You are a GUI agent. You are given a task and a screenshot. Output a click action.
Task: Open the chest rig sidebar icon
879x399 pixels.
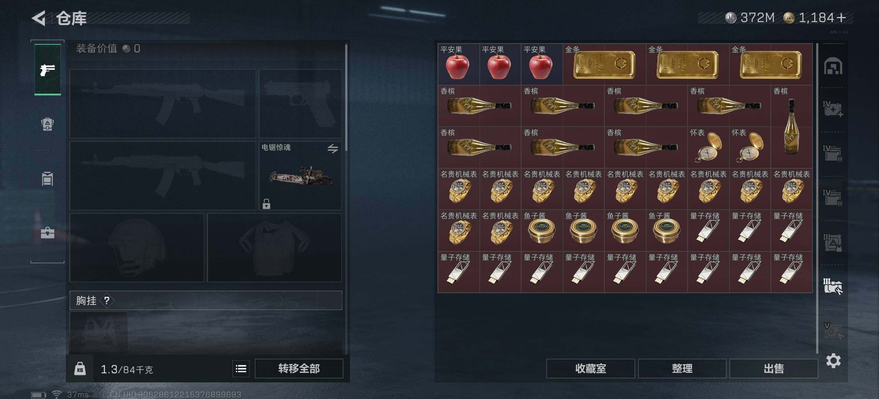(47, 178)
